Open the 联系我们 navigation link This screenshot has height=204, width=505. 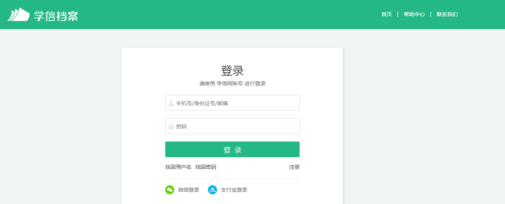point(447,14)
